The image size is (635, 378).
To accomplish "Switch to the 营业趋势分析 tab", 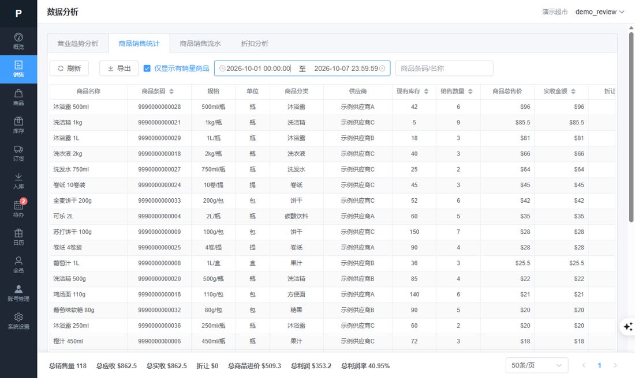I will (x=78, y=43).
